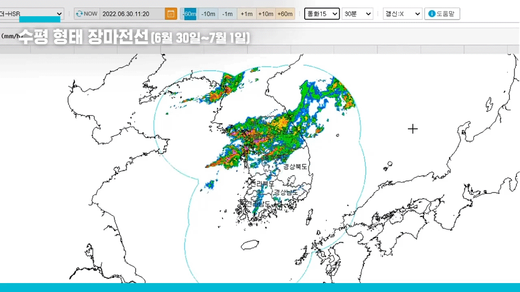
Task: Open the 30분 interval dropdown
Action: (357, 14)
